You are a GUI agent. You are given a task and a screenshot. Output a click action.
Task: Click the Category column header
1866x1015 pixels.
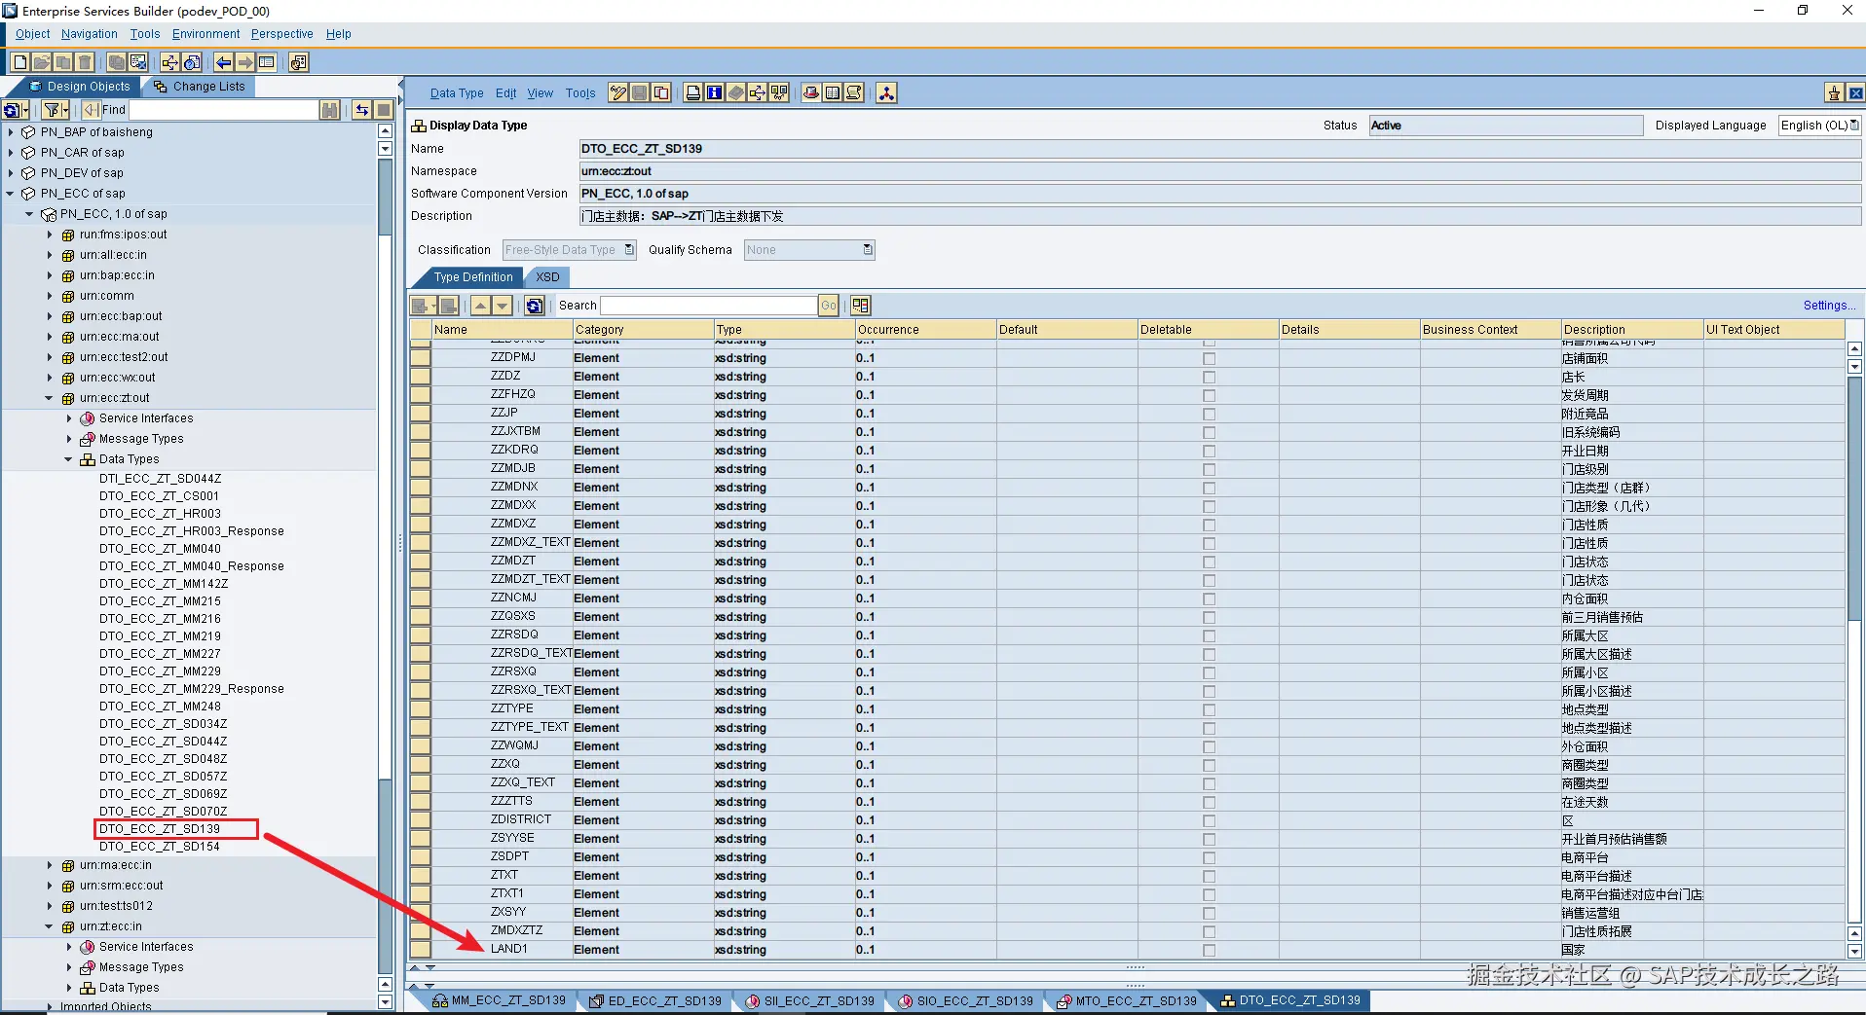coord(643,330)
